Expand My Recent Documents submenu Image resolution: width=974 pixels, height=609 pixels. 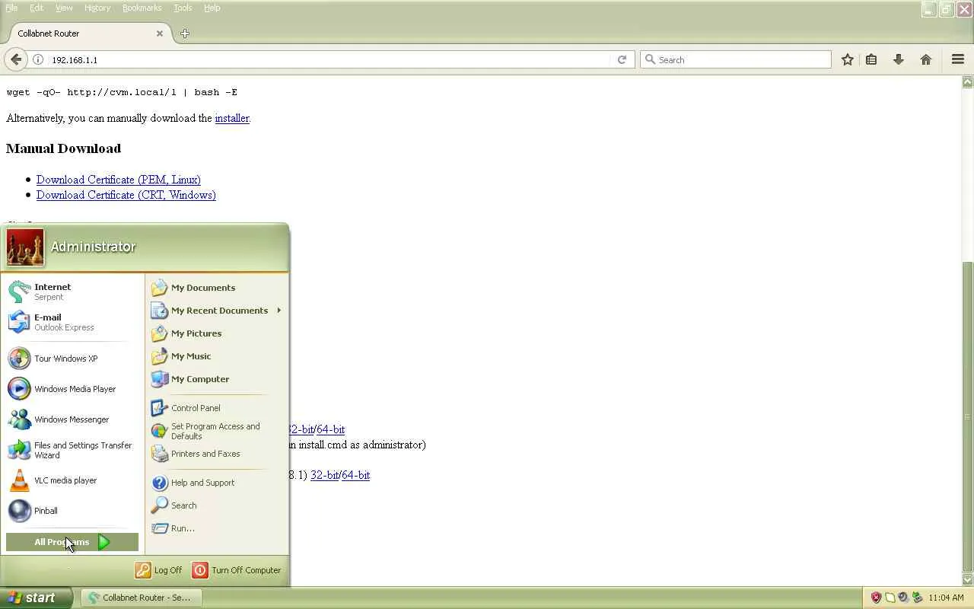[217, 311]
